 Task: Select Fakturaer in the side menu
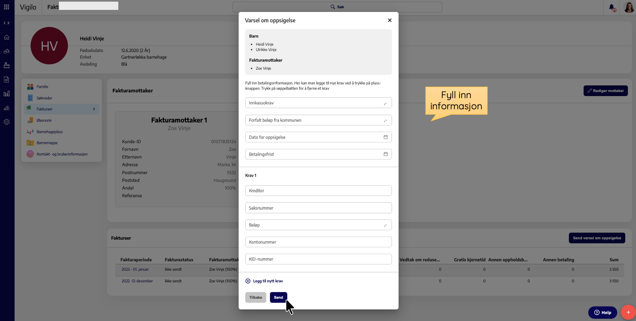click(x=61, y=109)
